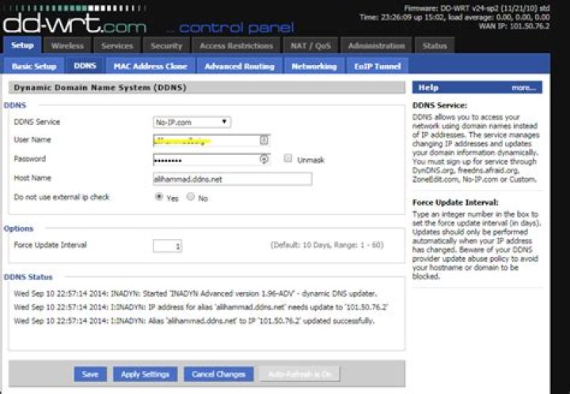Select No for external ip check

[191, 197]
